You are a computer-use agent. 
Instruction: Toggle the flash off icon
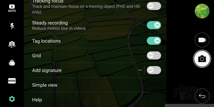tap(12, 26)
